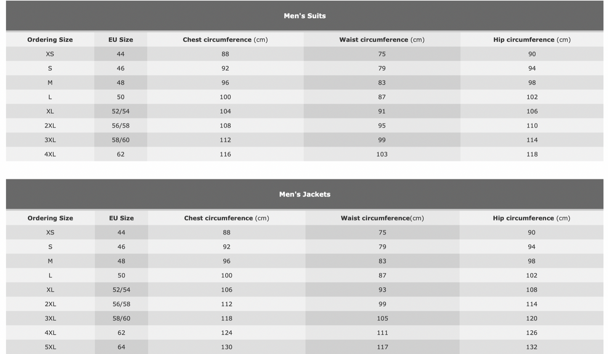The width and height of the screenshot is (608, 354).
Task: Select Chest circumference header in Men's Suits table
Action: pos(225,40)
